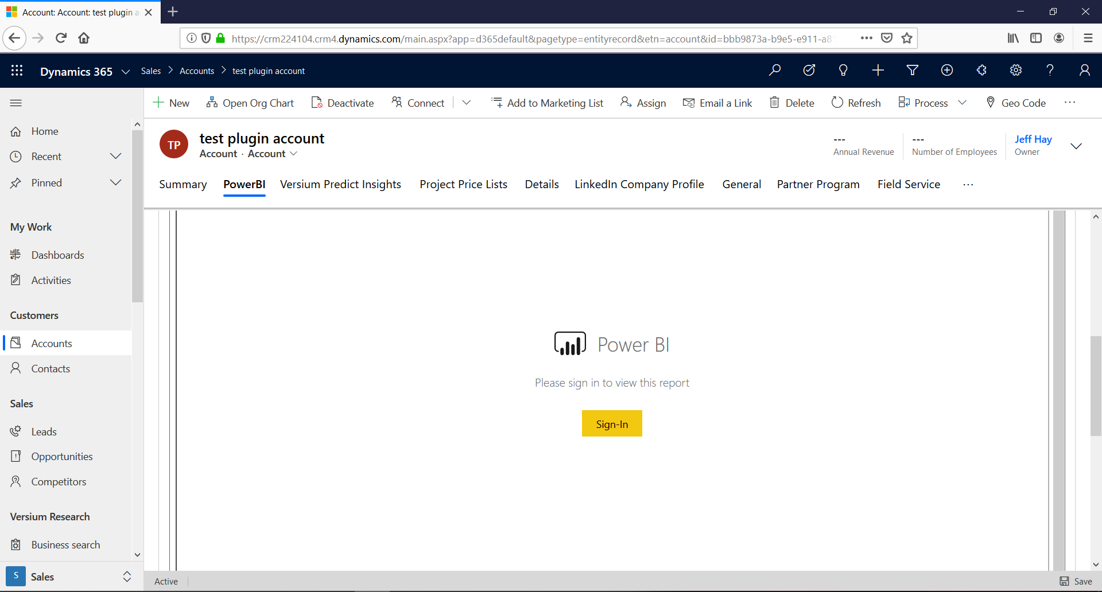1102x592 pixels.
Task: Open the Process dropdown chevron
Action: [x=963, y=103]
